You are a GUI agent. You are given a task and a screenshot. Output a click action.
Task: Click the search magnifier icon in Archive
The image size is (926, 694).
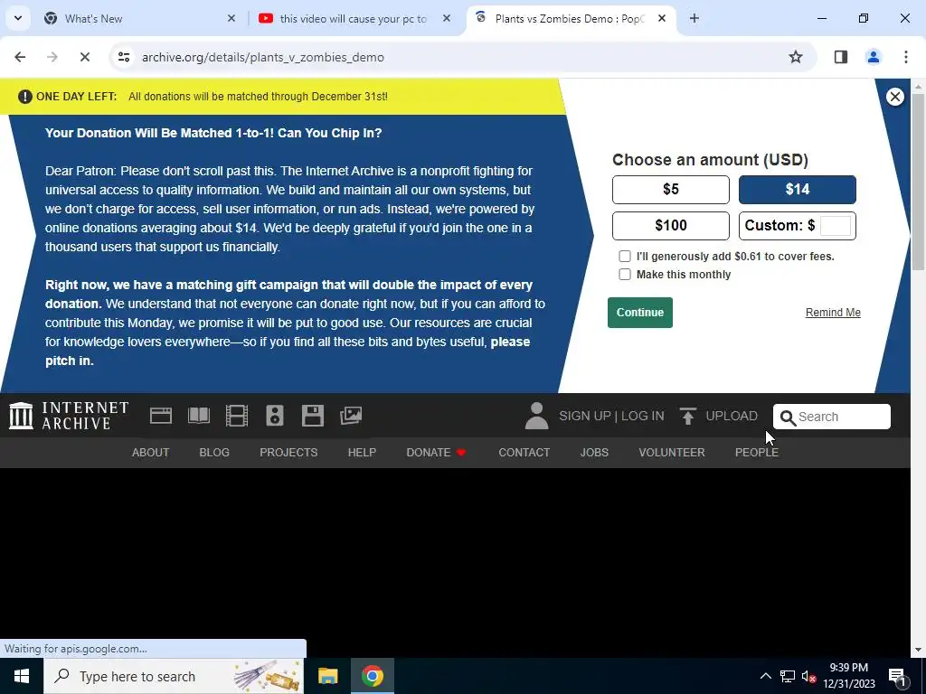tap(788, 417)
